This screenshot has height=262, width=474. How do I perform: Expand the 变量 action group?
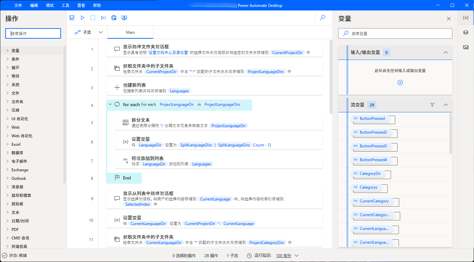pyautogui.click(x=7, y=50)
